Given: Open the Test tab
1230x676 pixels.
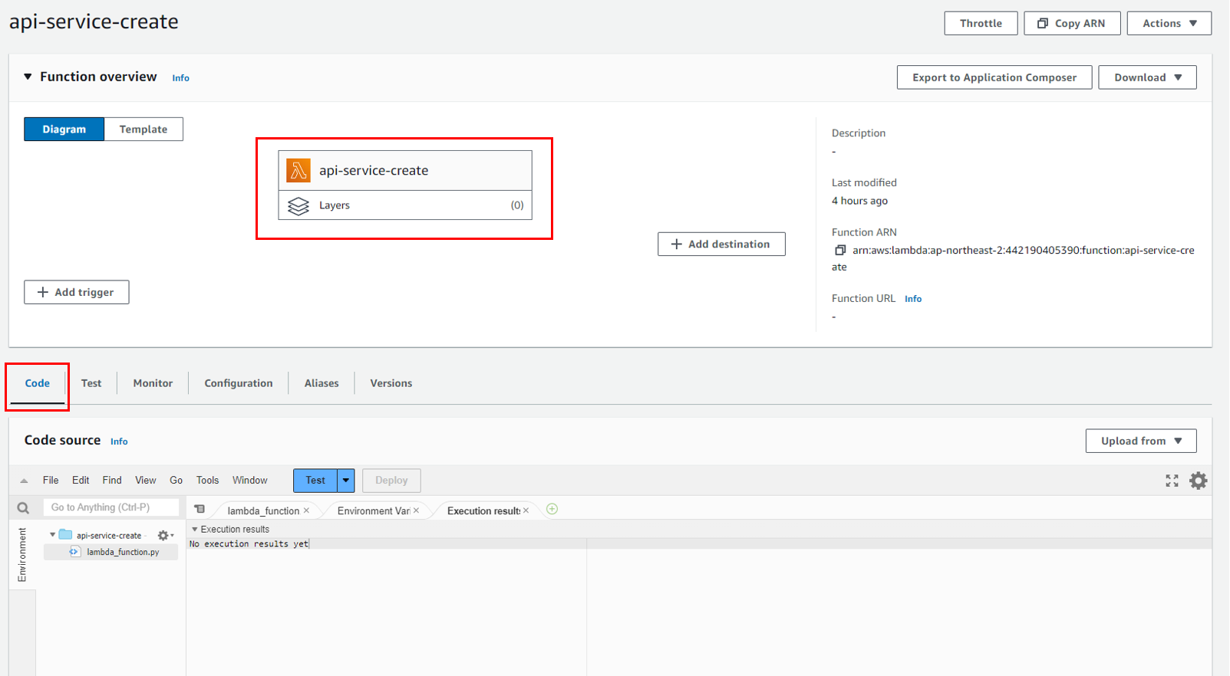Looking at the screenshot, I should pyautogui.click(x=91, y=383).
